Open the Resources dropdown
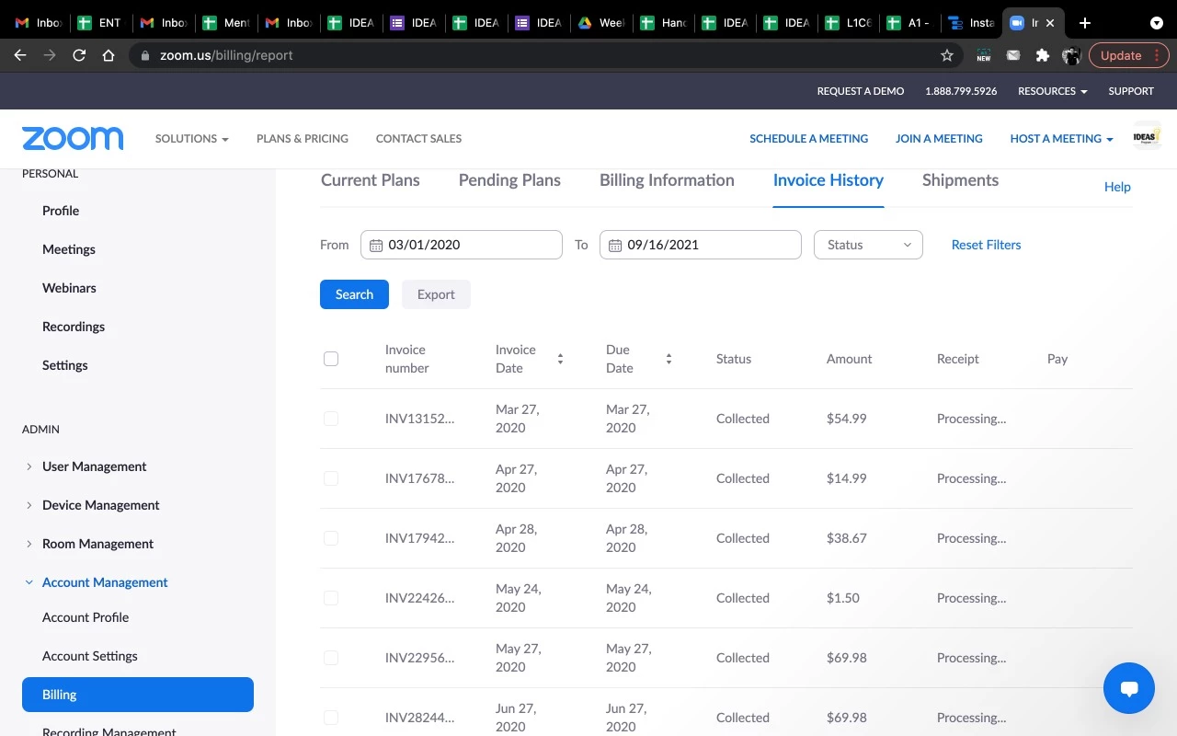This screenshot has height=736, width=1177. click(1052, 91)
